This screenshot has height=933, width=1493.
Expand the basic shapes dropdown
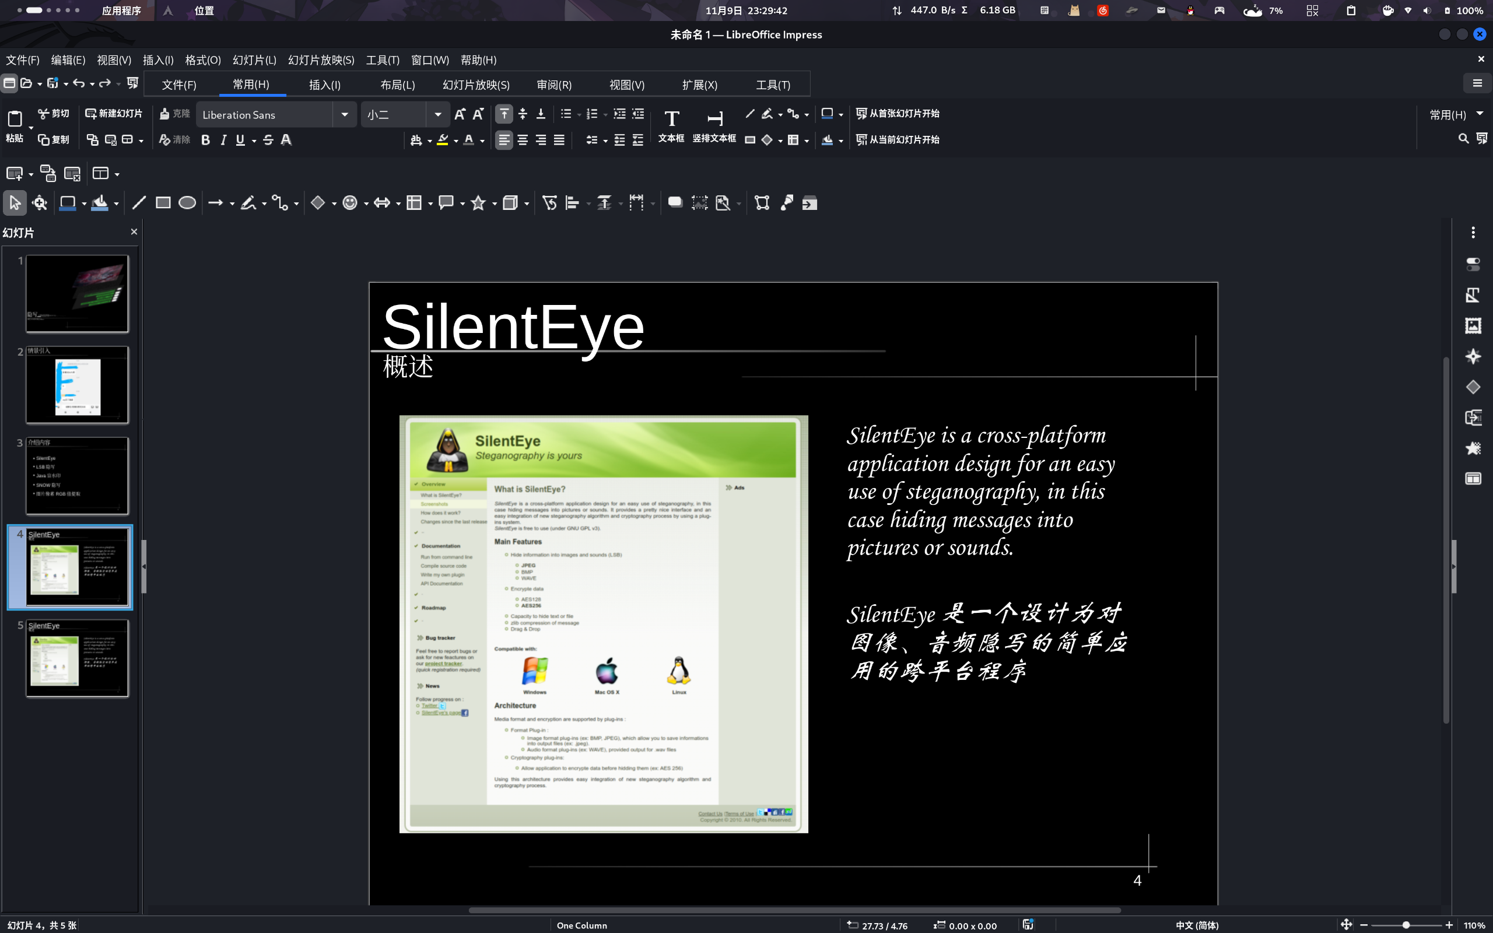(x=334, y=204)
